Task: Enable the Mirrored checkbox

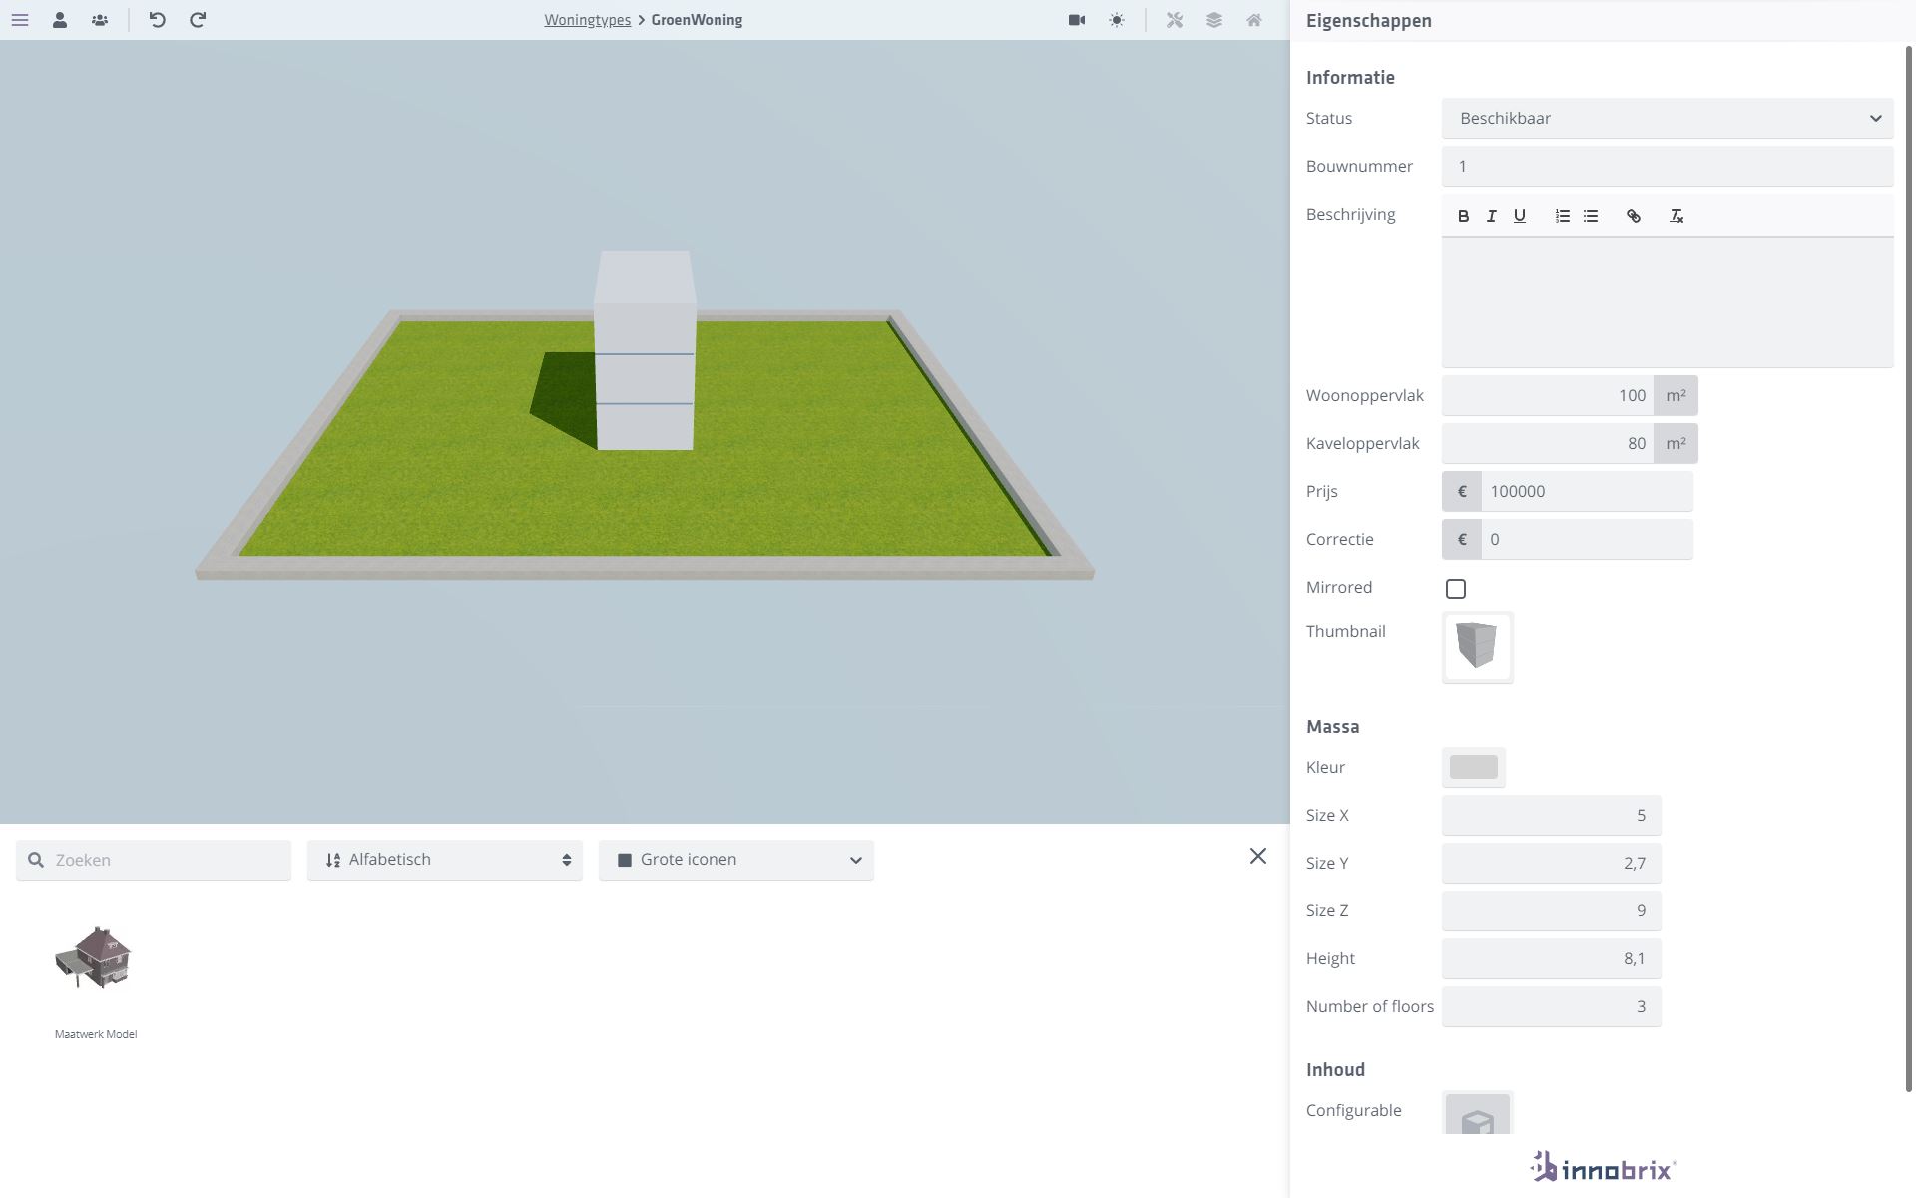Action: [x=1455, y=588]
